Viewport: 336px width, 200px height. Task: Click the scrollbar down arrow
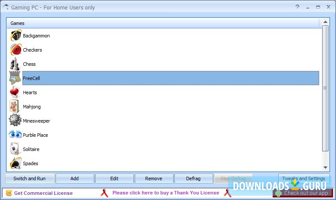click(325, 167)
